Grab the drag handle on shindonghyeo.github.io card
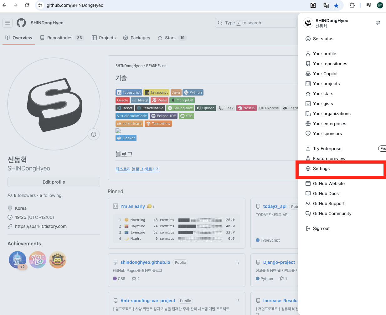The height and width of the screenshot is (315, 386). (238, 262)
